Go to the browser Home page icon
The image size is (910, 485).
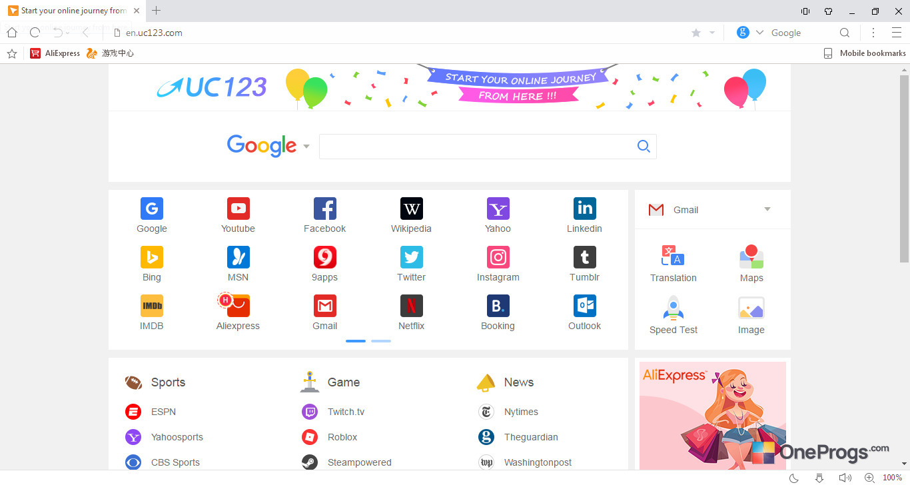coord(11,33)
